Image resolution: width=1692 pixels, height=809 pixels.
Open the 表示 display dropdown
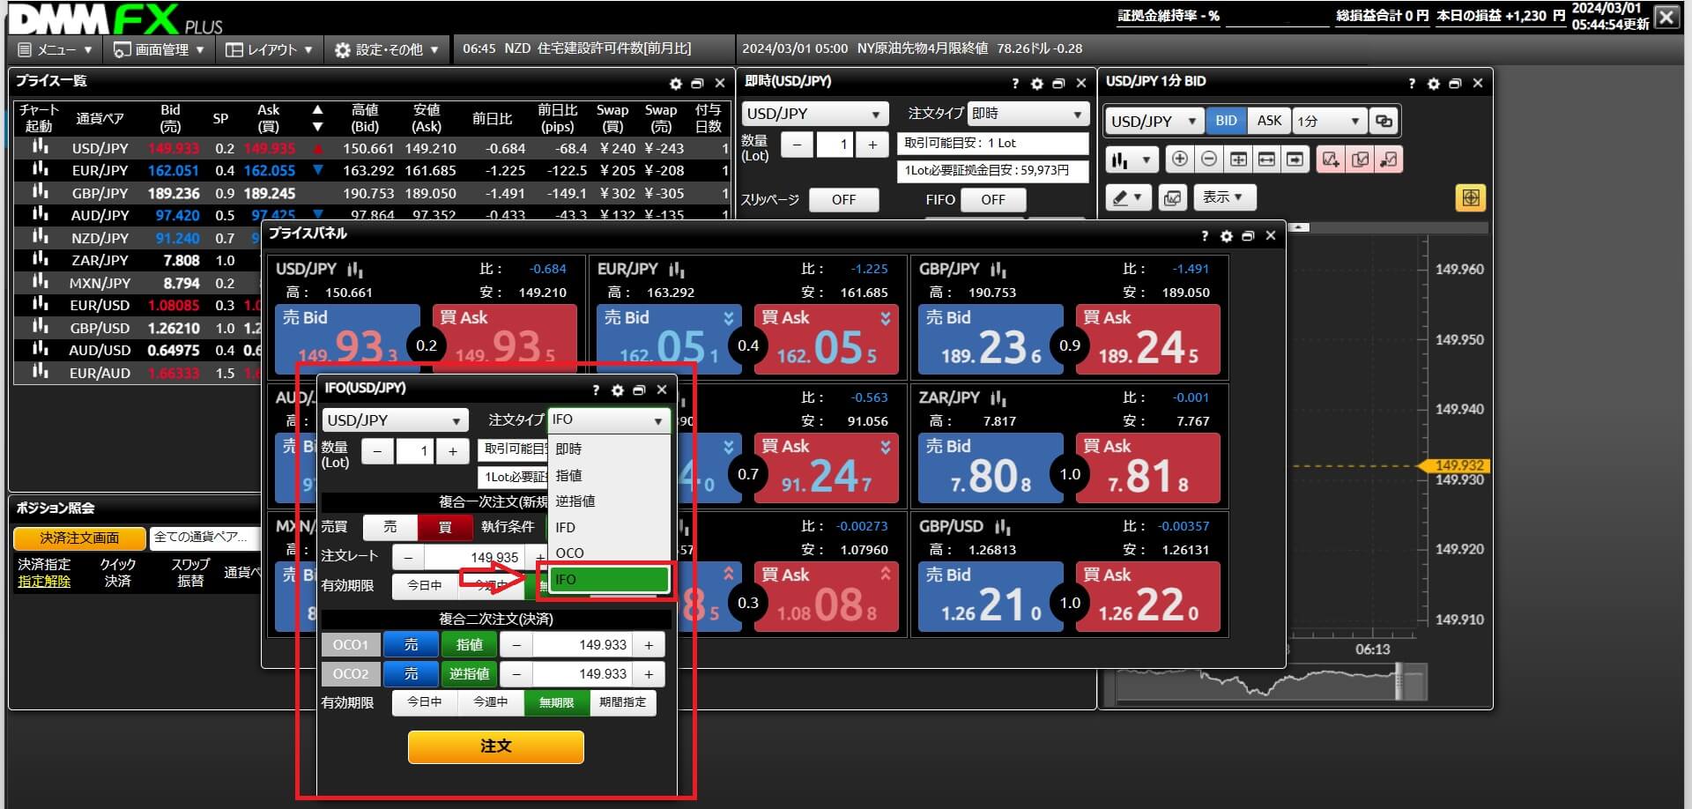(1223, 197)
